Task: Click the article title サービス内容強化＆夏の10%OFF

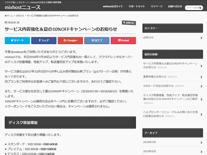Action: [x=61, y=29]
